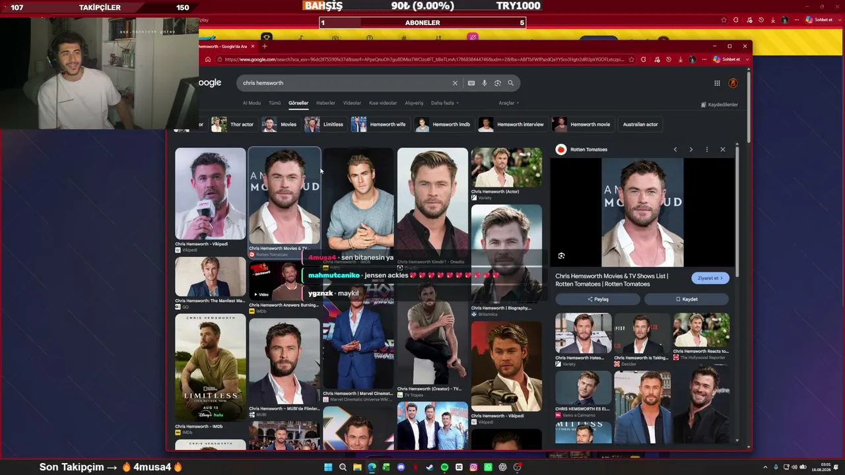Start a voice search with the microphone
845x475 pixels.
pyautogui.click(x=485, y=83)
